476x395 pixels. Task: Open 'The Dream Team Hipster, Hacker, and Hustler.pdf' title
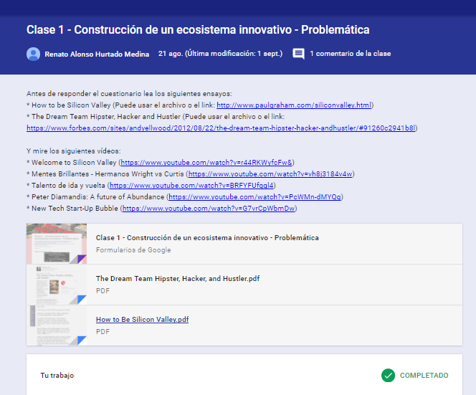click(177, 279)
